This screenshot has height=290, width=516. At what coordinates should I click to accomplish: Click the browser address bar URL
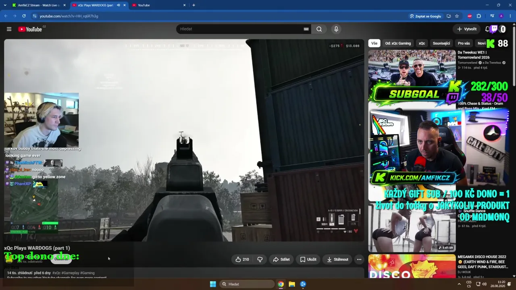69,16
